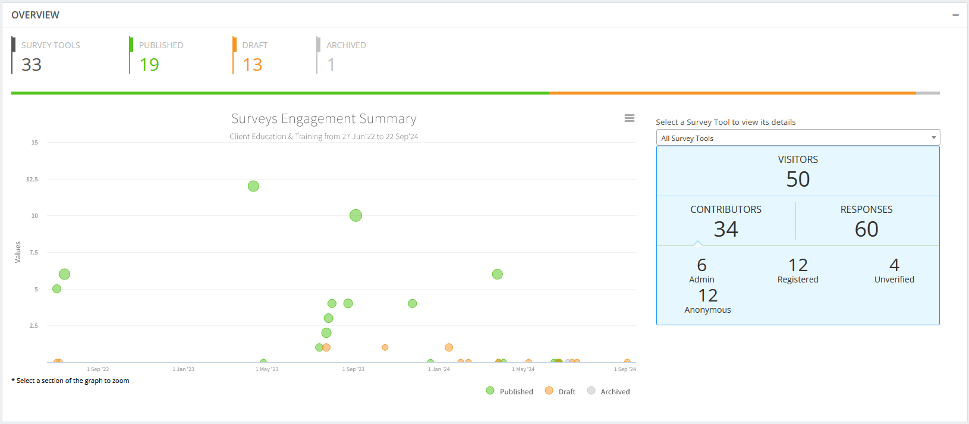The height and width of the screenshot is (424, 969).
Task: Click the Anonymous contributors count 12
Action: (708, 296)
